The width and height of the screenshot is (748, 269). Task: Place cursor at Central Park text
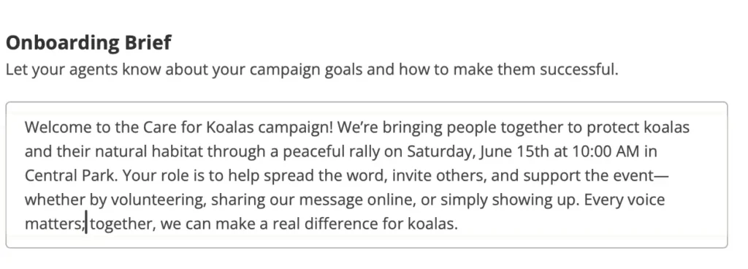pos(69,175)
